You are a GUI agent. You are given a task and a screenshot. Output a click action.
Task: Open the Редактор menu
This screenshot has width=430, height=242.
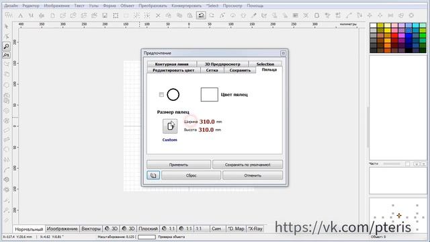click(x=31, y=6)
